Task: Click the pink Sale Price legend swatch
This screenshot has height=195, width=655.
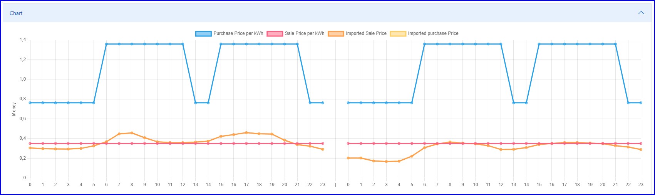Action: tap(275, 34)
